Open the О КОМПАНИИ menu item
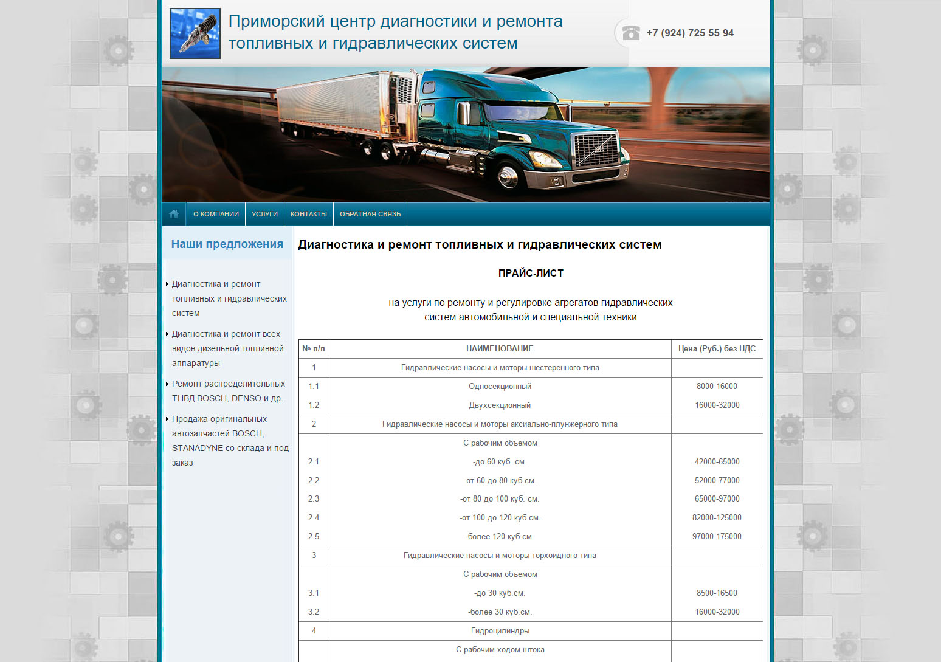941x662 pixels. (216, 214)
